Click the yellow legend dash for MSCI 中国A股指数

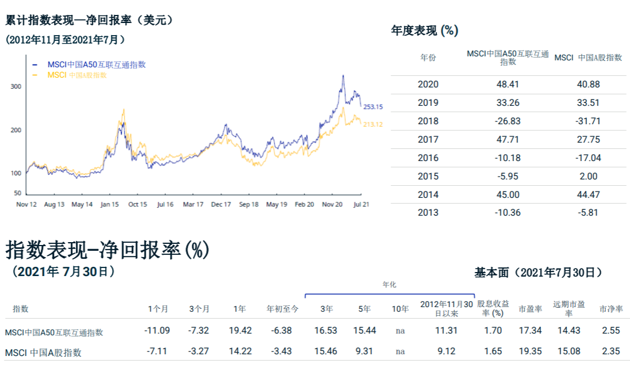(35, 75)
